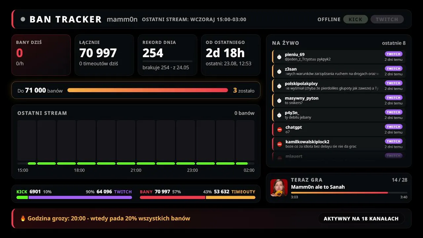
Task: Click the KICK '6901' value
Action: point(35,192)
